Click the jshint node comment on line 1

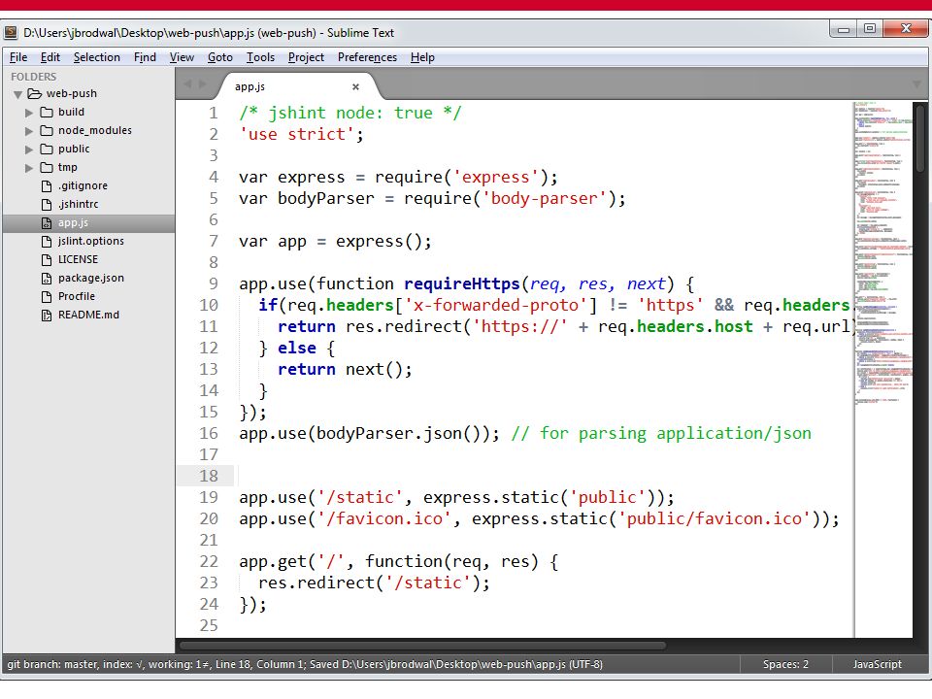pos(350,113)
